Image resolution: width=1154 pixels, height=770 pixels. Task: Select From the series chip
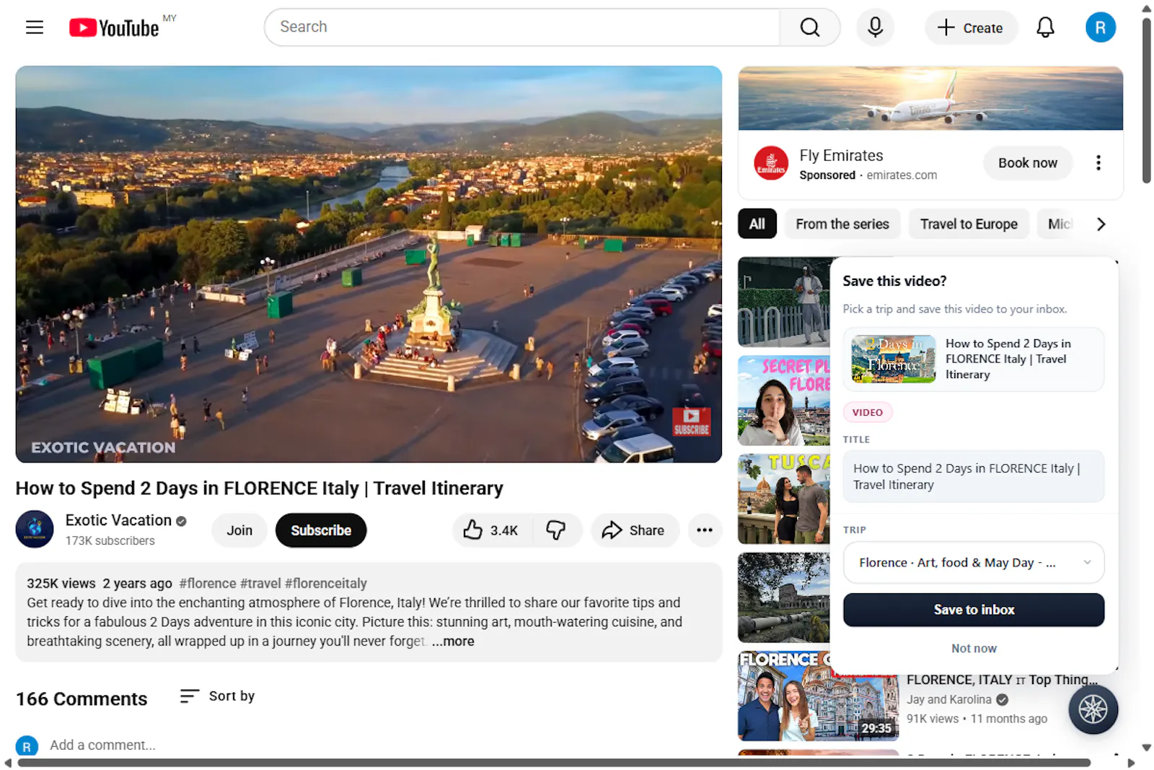(x=842, y=224)
